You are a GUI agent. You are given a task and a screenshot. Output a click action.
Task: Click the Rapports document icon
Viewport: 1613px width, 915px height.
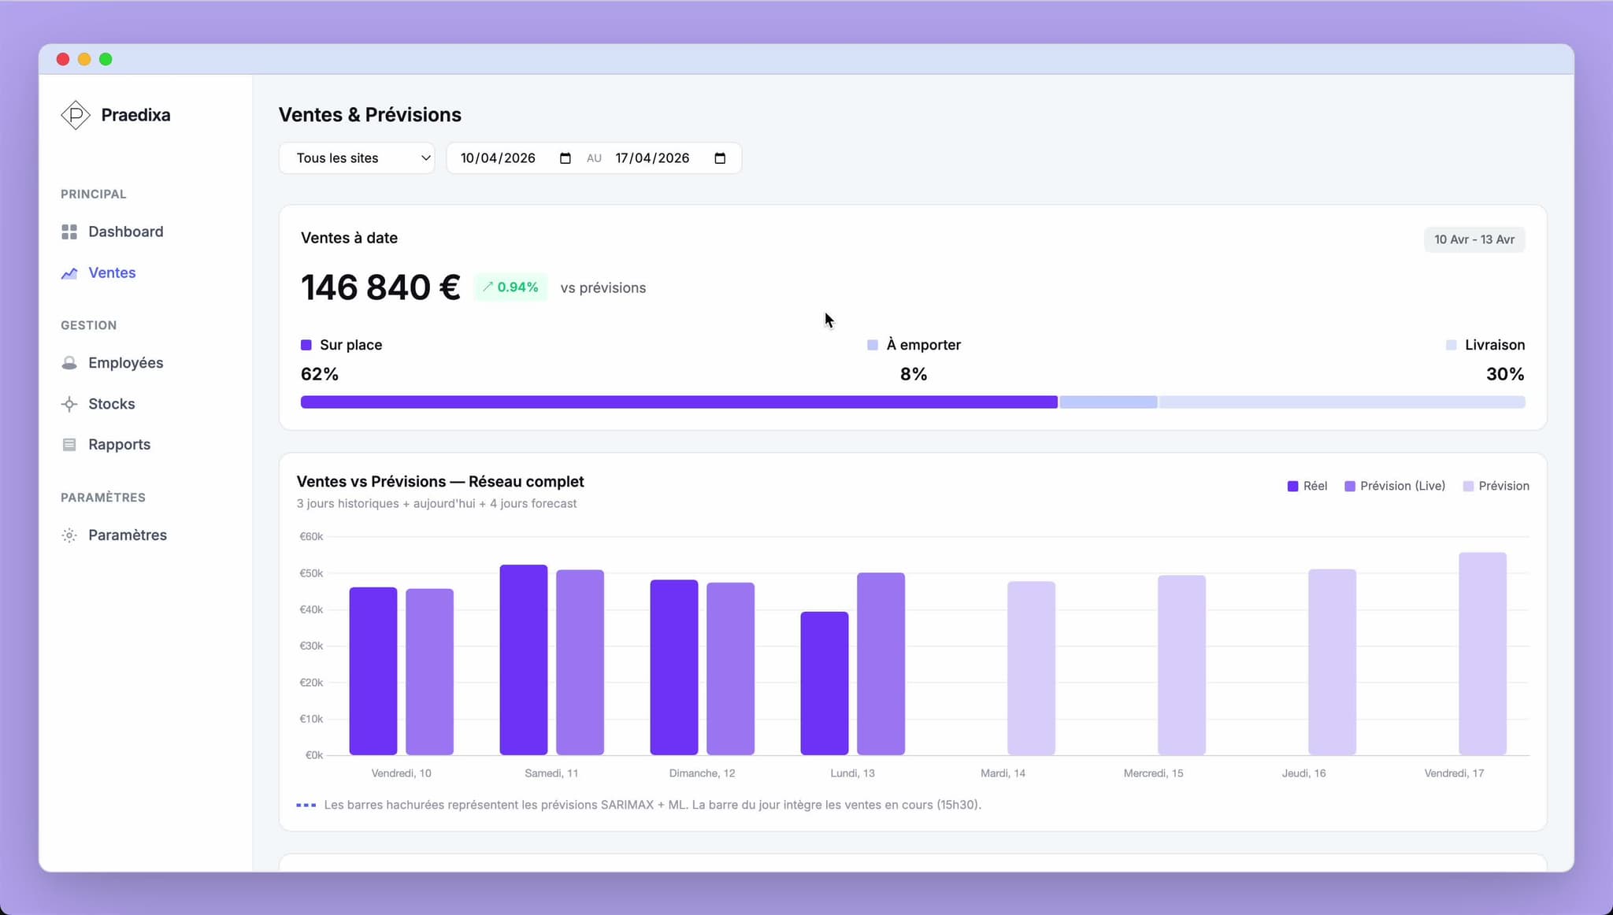tap(69, 445)
